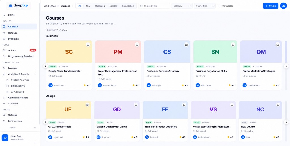Click the deeplxp logo
This screenshot has height=146, width=290.
pos(18,6)
